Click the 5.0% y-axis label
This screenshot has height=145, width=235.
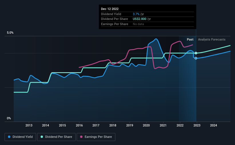click(x=10, y=33)
